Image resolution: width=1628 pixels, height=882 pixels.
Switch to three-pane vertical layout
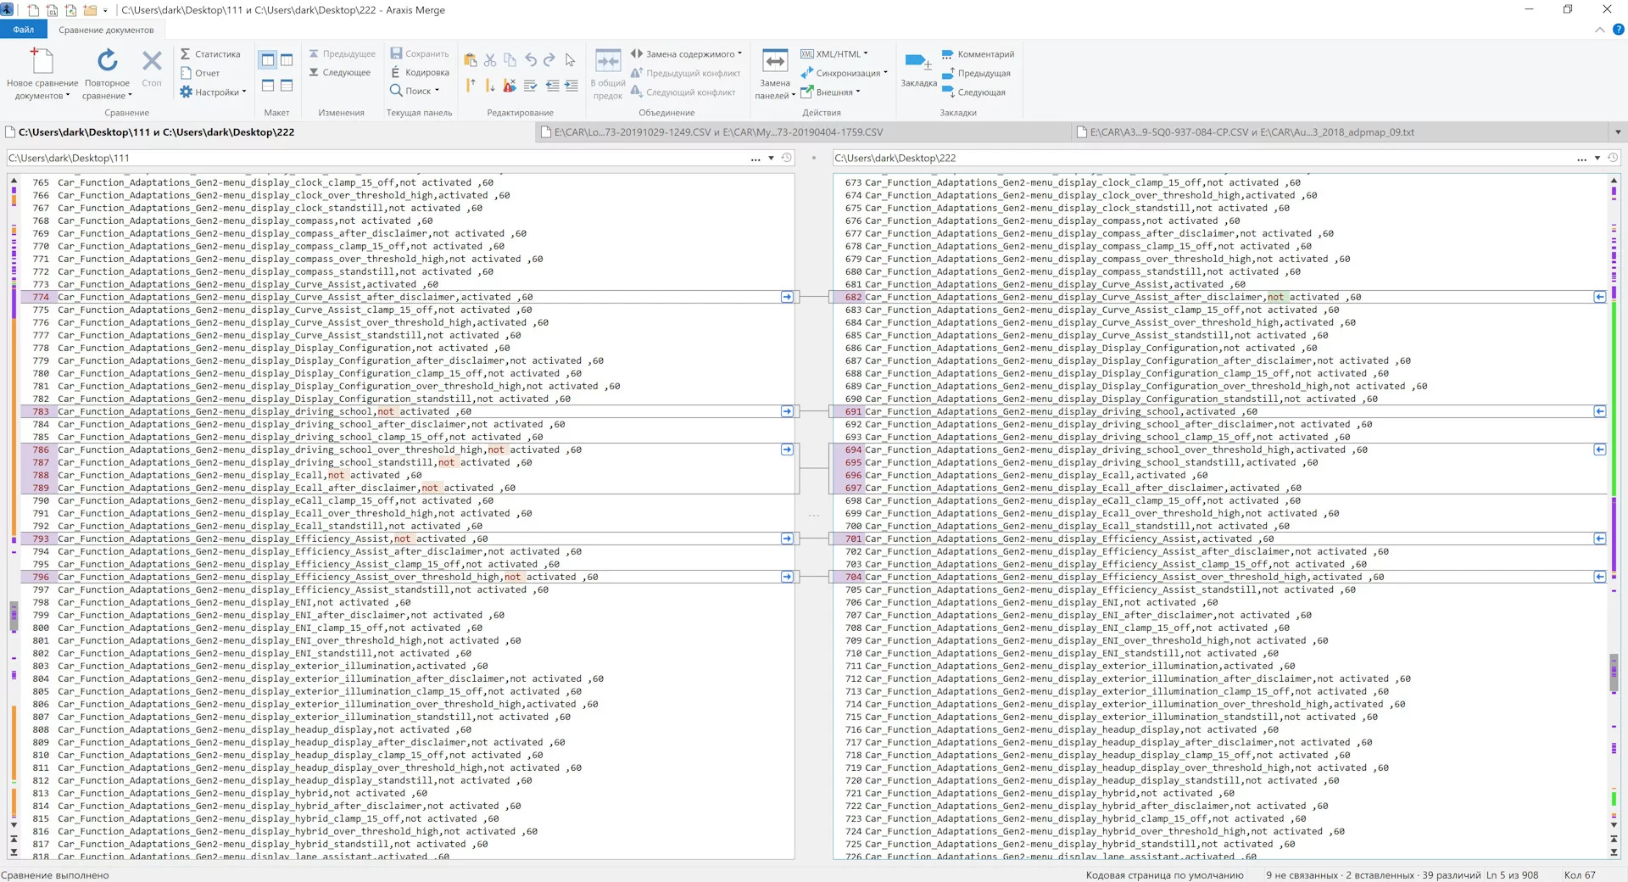[x=287, y=60]
